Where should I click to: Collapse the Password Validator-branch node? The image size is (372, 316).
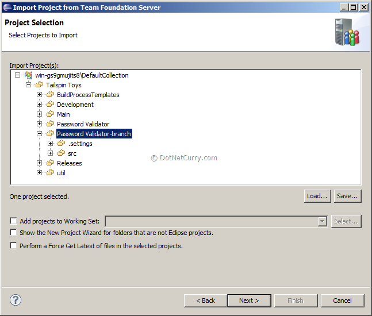[39, 134]
